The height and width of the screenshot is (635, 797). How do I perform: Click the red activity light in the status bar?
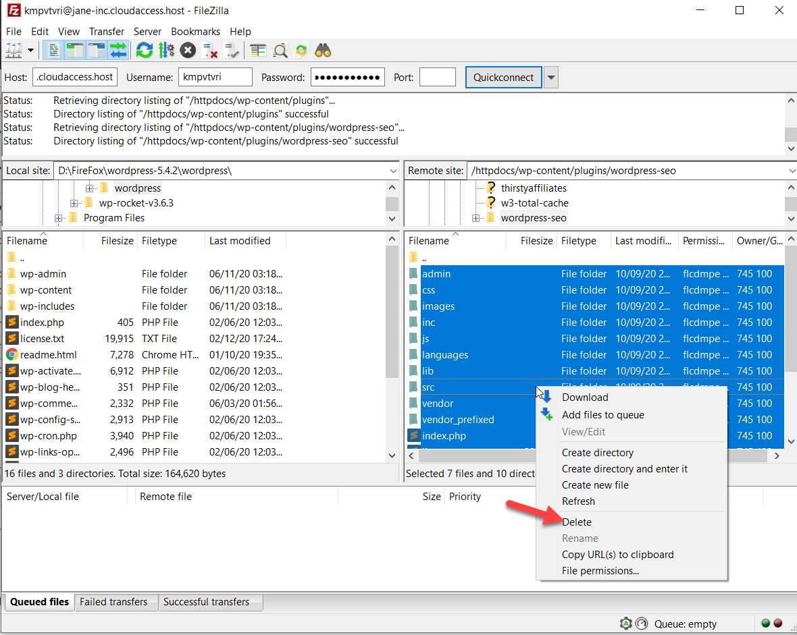pyautogui.click(x=777, y=624)
